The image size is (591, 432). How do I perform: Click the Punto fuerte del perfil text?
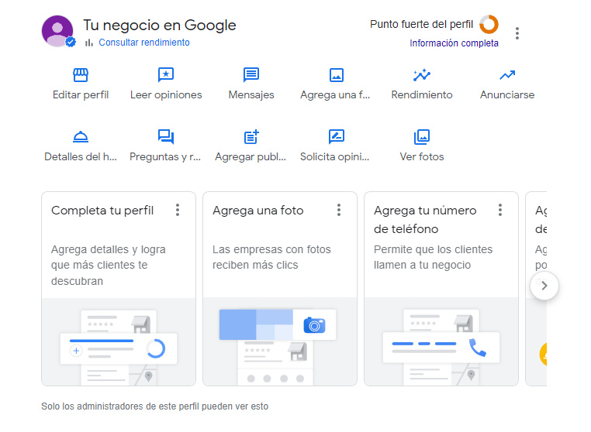click(x=421, y=25)
